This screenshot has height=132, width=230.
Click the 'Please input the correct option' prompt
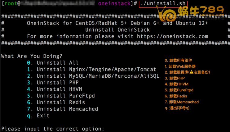53,129
